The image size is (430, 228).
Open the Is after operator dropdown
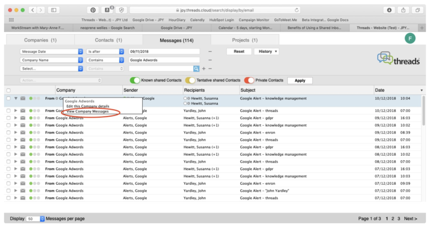(x=105, y=51)
